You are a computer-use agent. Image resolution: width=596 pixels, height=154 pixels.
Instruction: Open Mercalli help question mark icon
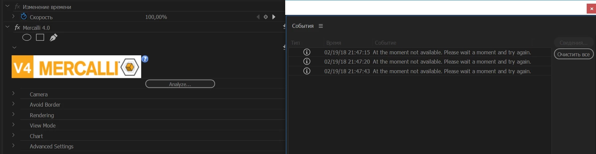click(145, 59)
